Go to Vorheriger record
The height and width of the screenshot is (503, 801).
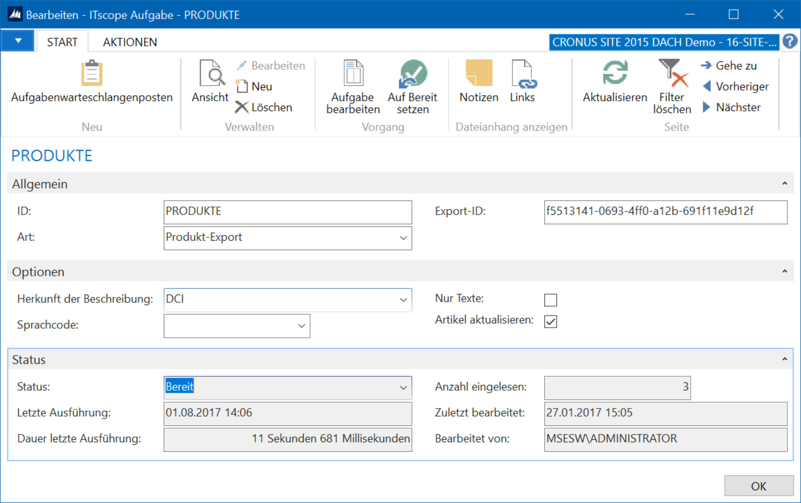coord(735,86)
